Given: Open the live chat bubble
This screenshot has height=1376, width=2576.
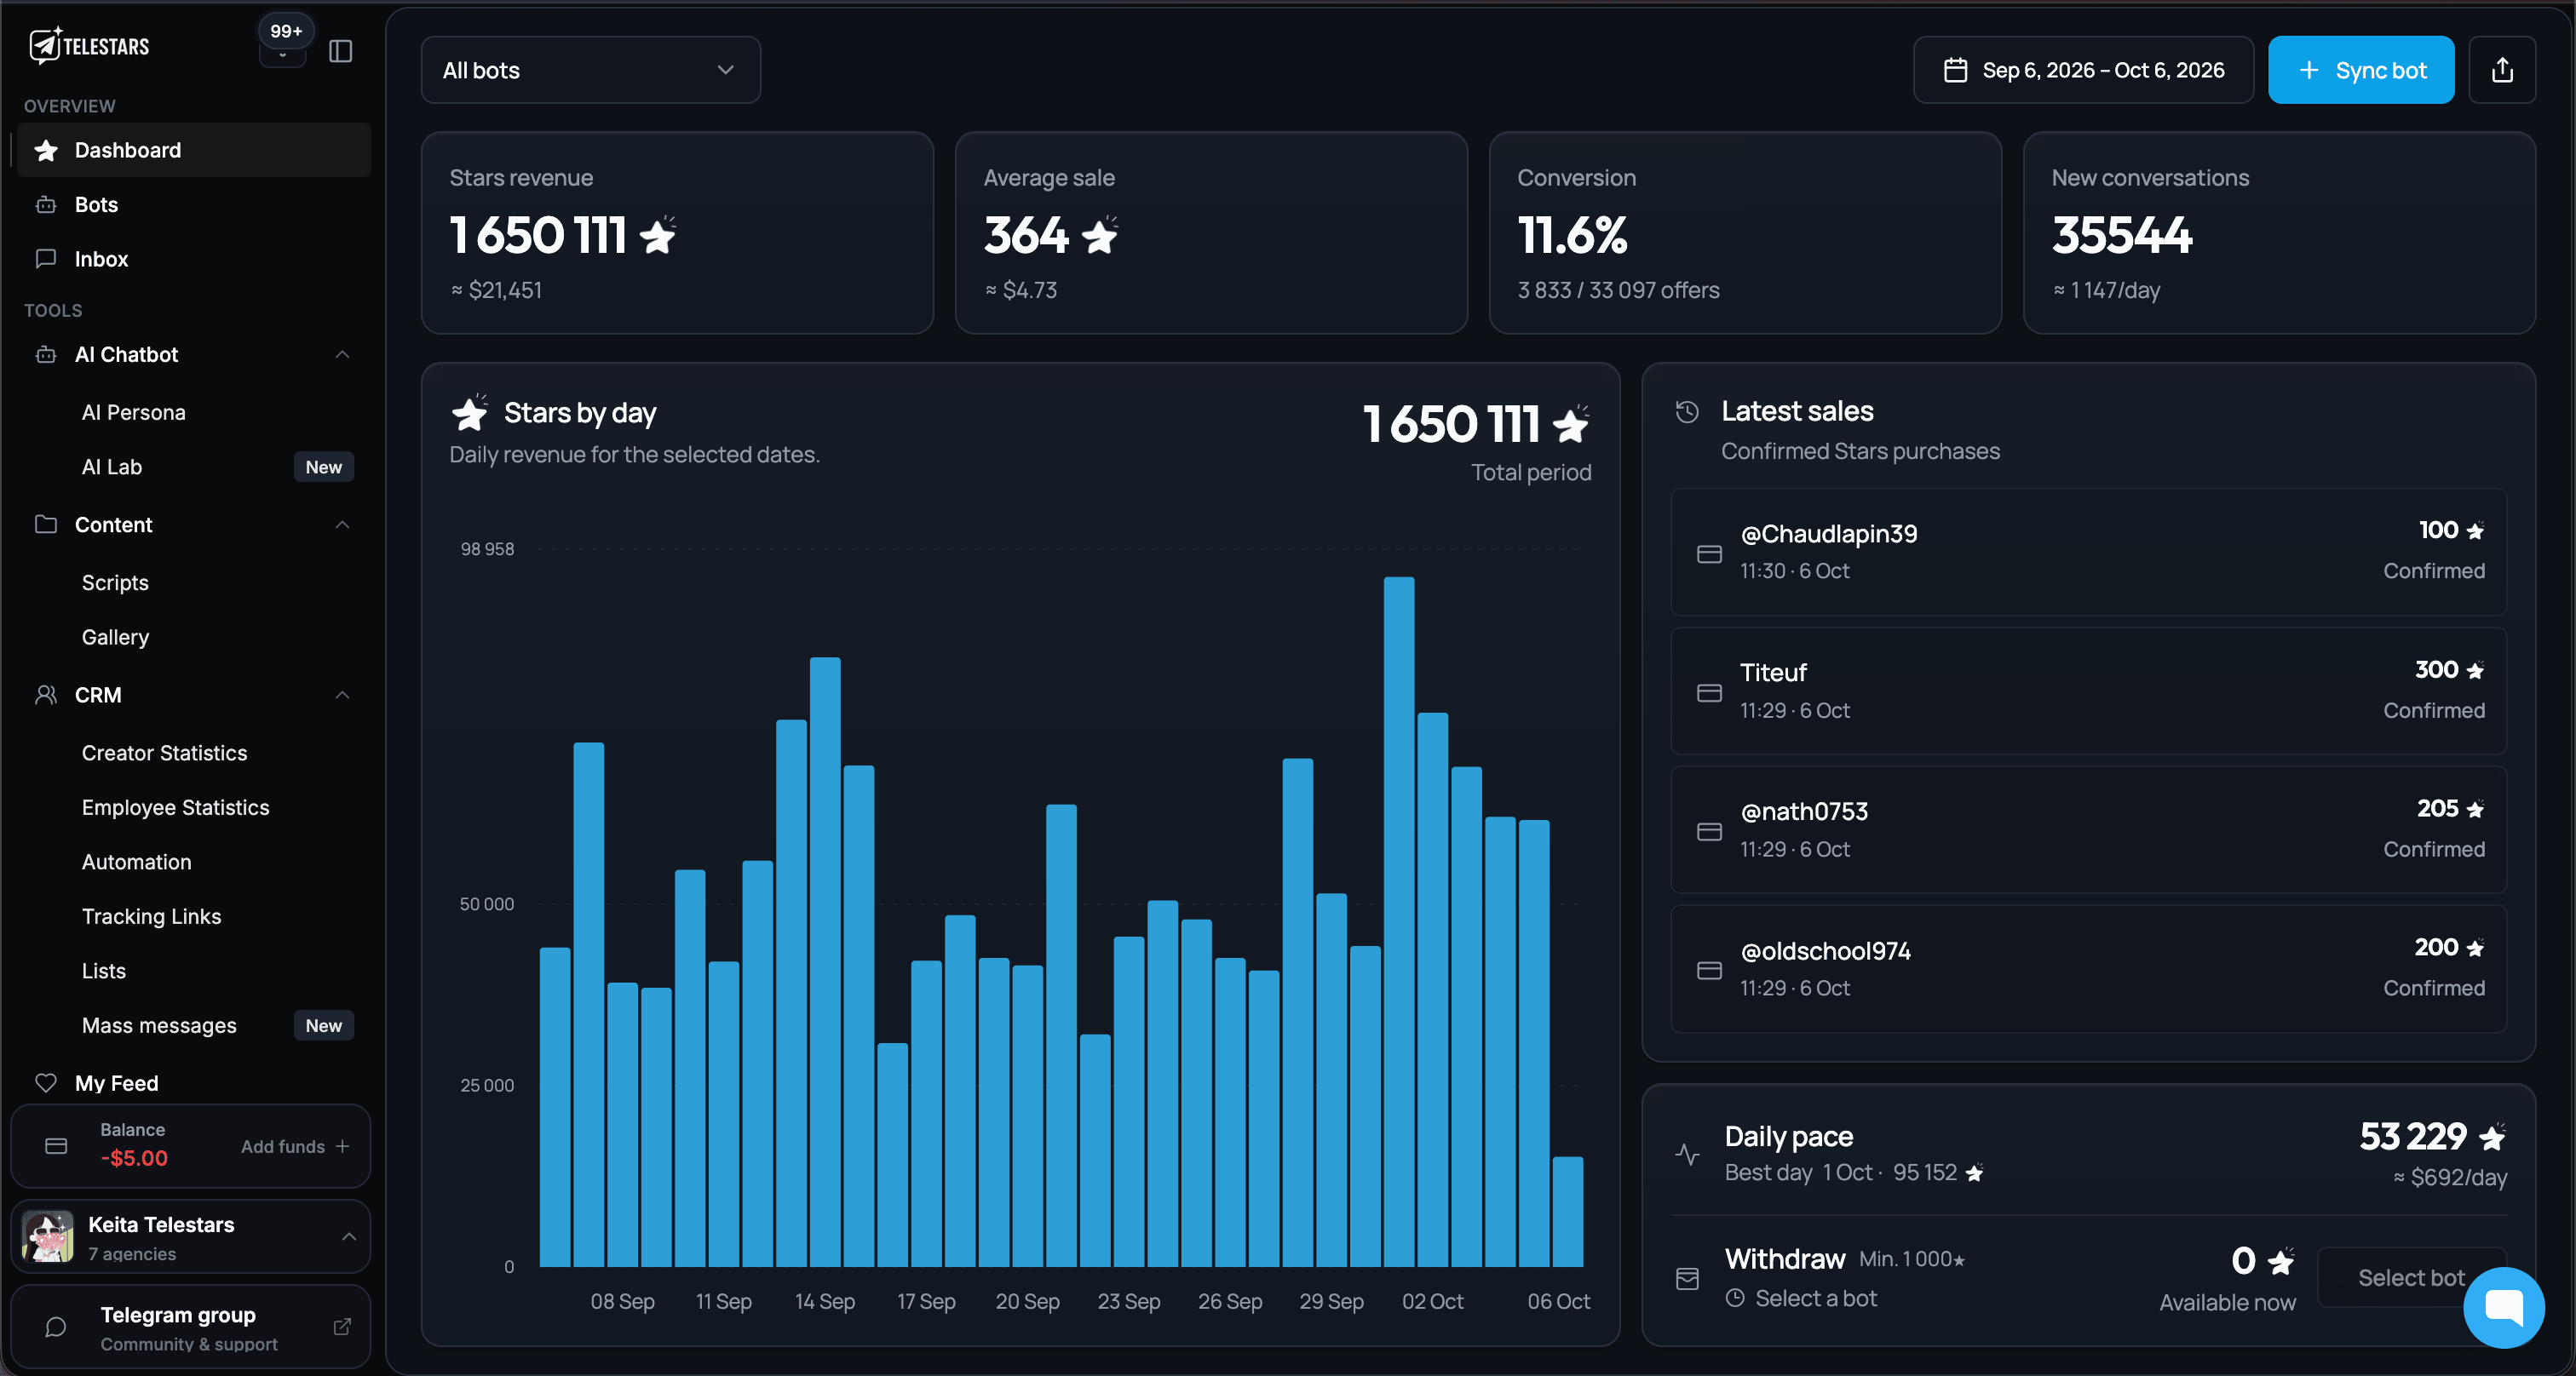Looking at the screenshot, I should point(2503,1306).
